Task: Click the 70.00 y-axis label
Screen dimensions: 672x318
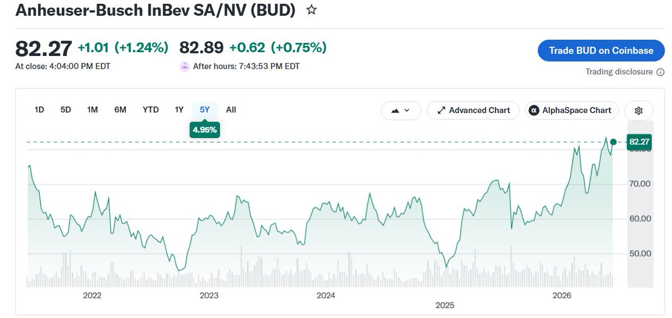Action: [x=639, y=184]
